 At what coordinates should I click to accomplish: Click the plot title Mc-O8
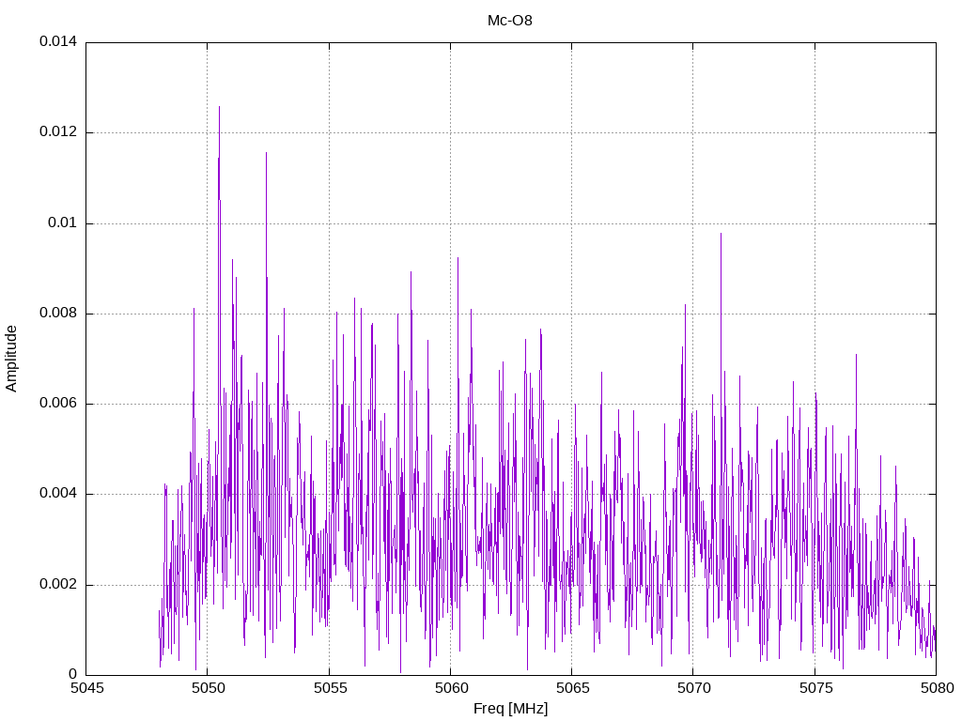[509, 21]
